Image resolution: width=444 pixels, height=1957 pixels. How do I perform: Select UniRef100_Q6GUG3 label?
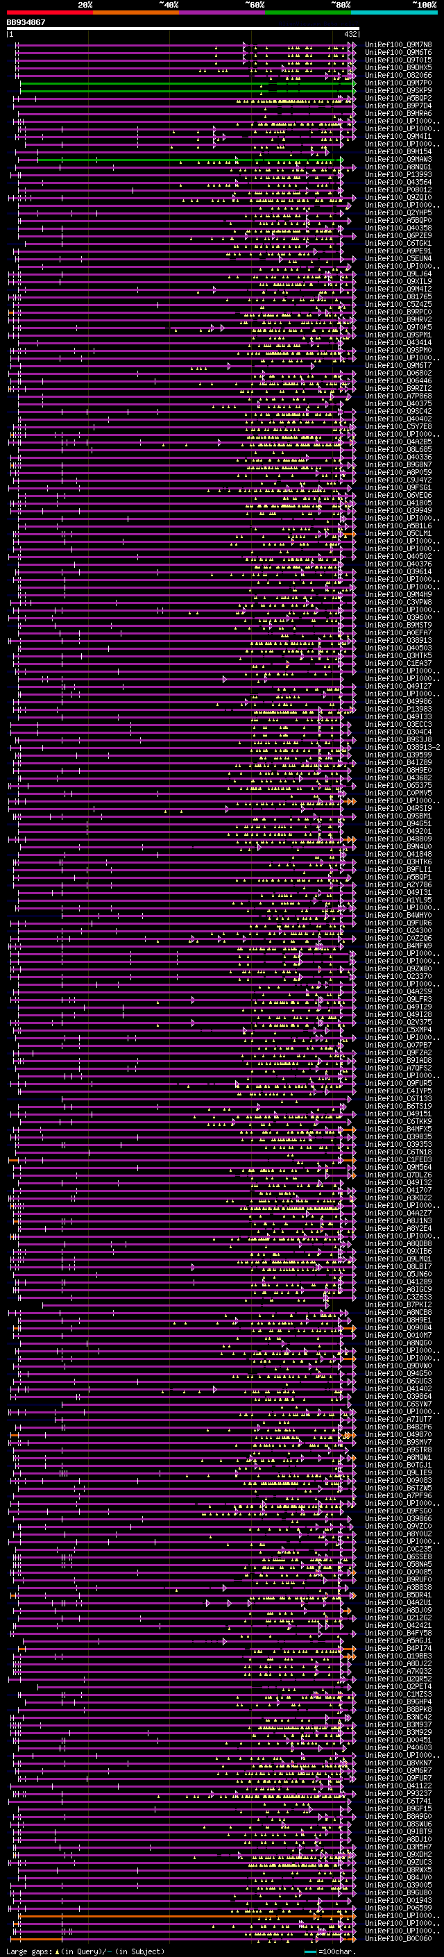[398, 1381]
